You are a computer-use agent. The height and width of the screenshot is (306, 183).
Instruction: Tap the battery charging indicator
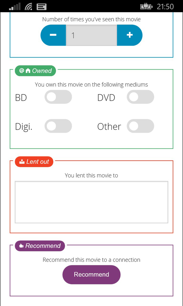pos(146,6)
